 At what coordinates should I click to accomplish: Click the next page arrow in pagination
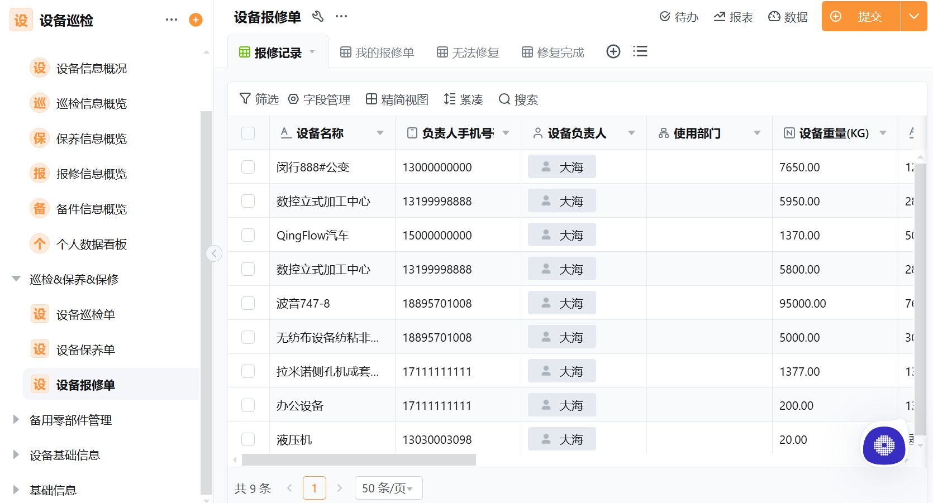coord(339,487)
